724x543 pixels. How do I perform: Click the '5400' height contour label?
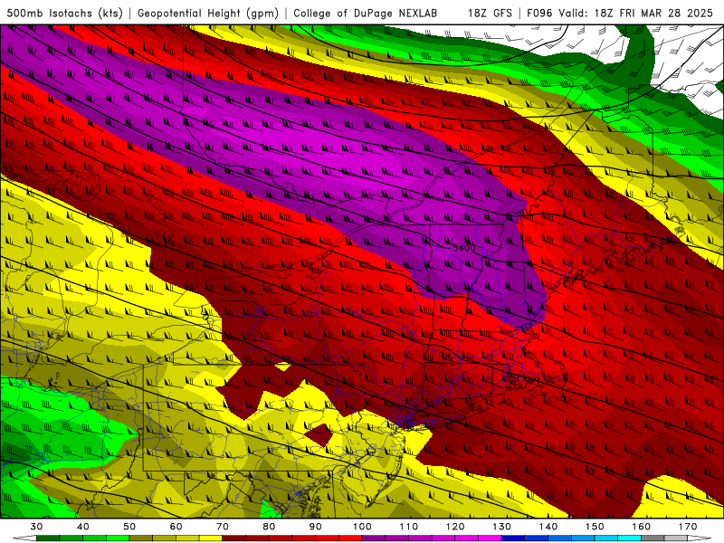pos(463,248)
